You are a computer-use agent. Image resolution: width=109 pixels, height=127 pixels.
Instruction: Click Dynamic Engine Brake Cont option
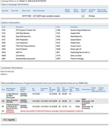(80, 30)
